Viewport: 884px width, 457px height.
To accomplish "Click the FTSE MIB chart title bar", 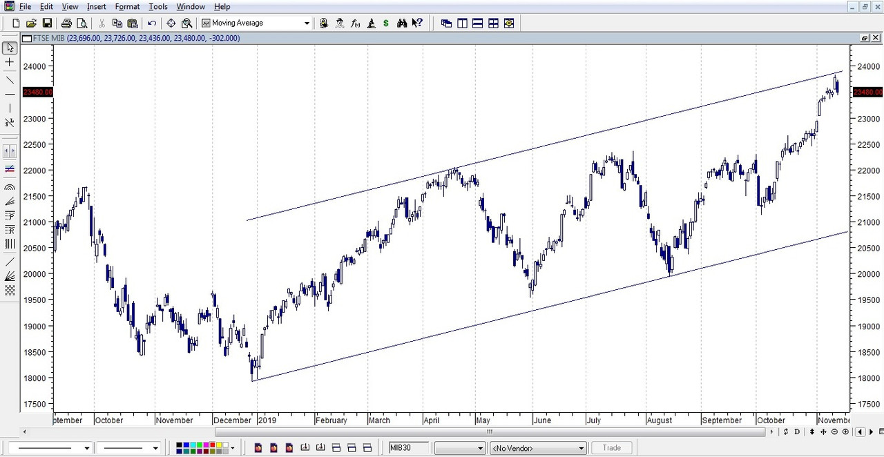I will tap(442, 38).
